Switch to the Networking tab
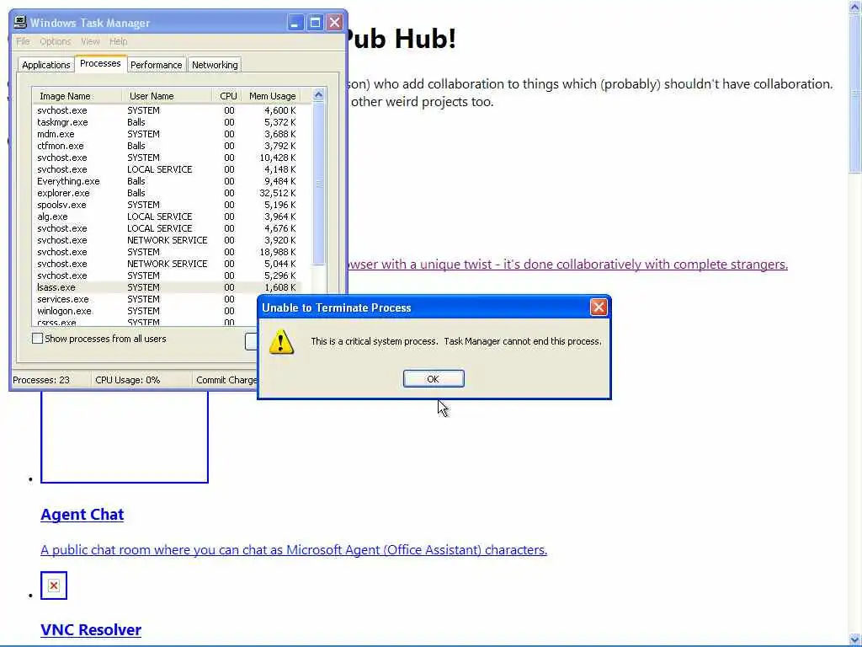 coord(215,65)
